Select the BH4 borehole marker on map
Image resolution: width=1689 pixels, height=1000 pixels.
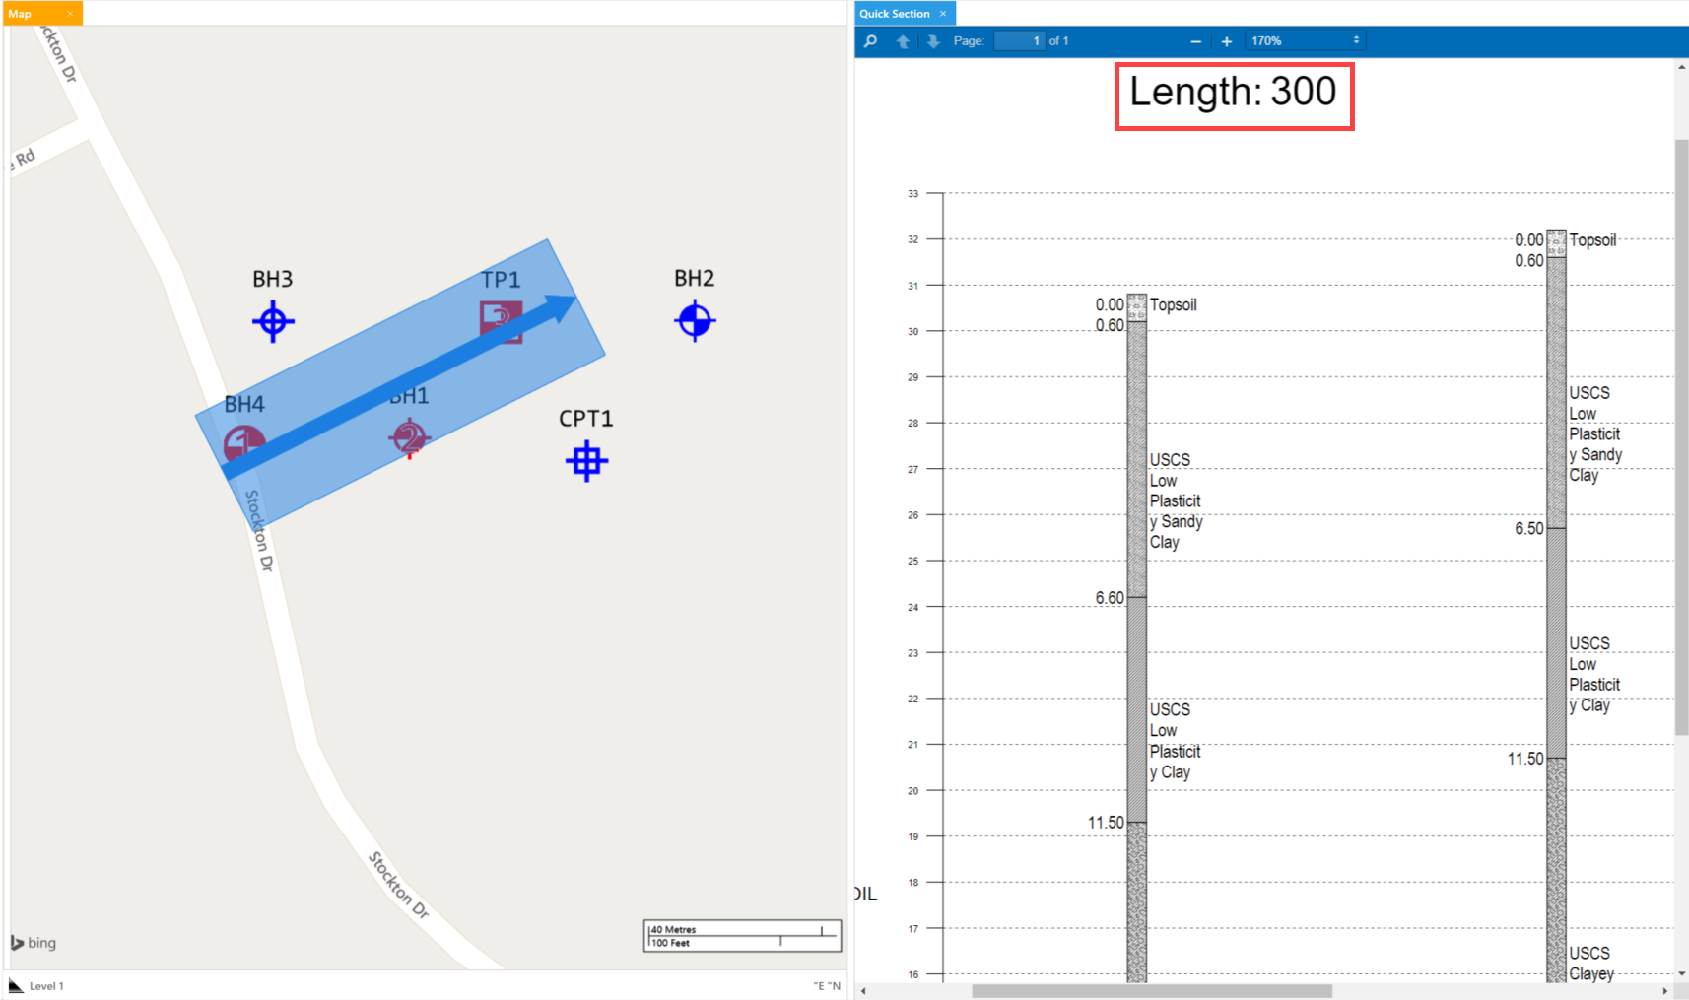click(x=243, y=445)
